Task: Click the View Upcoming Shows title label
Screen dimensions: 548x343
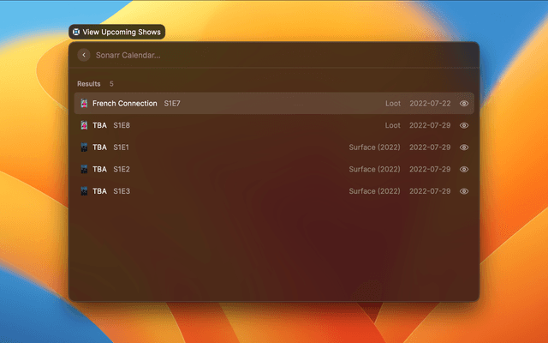Action: click(120, 32)
